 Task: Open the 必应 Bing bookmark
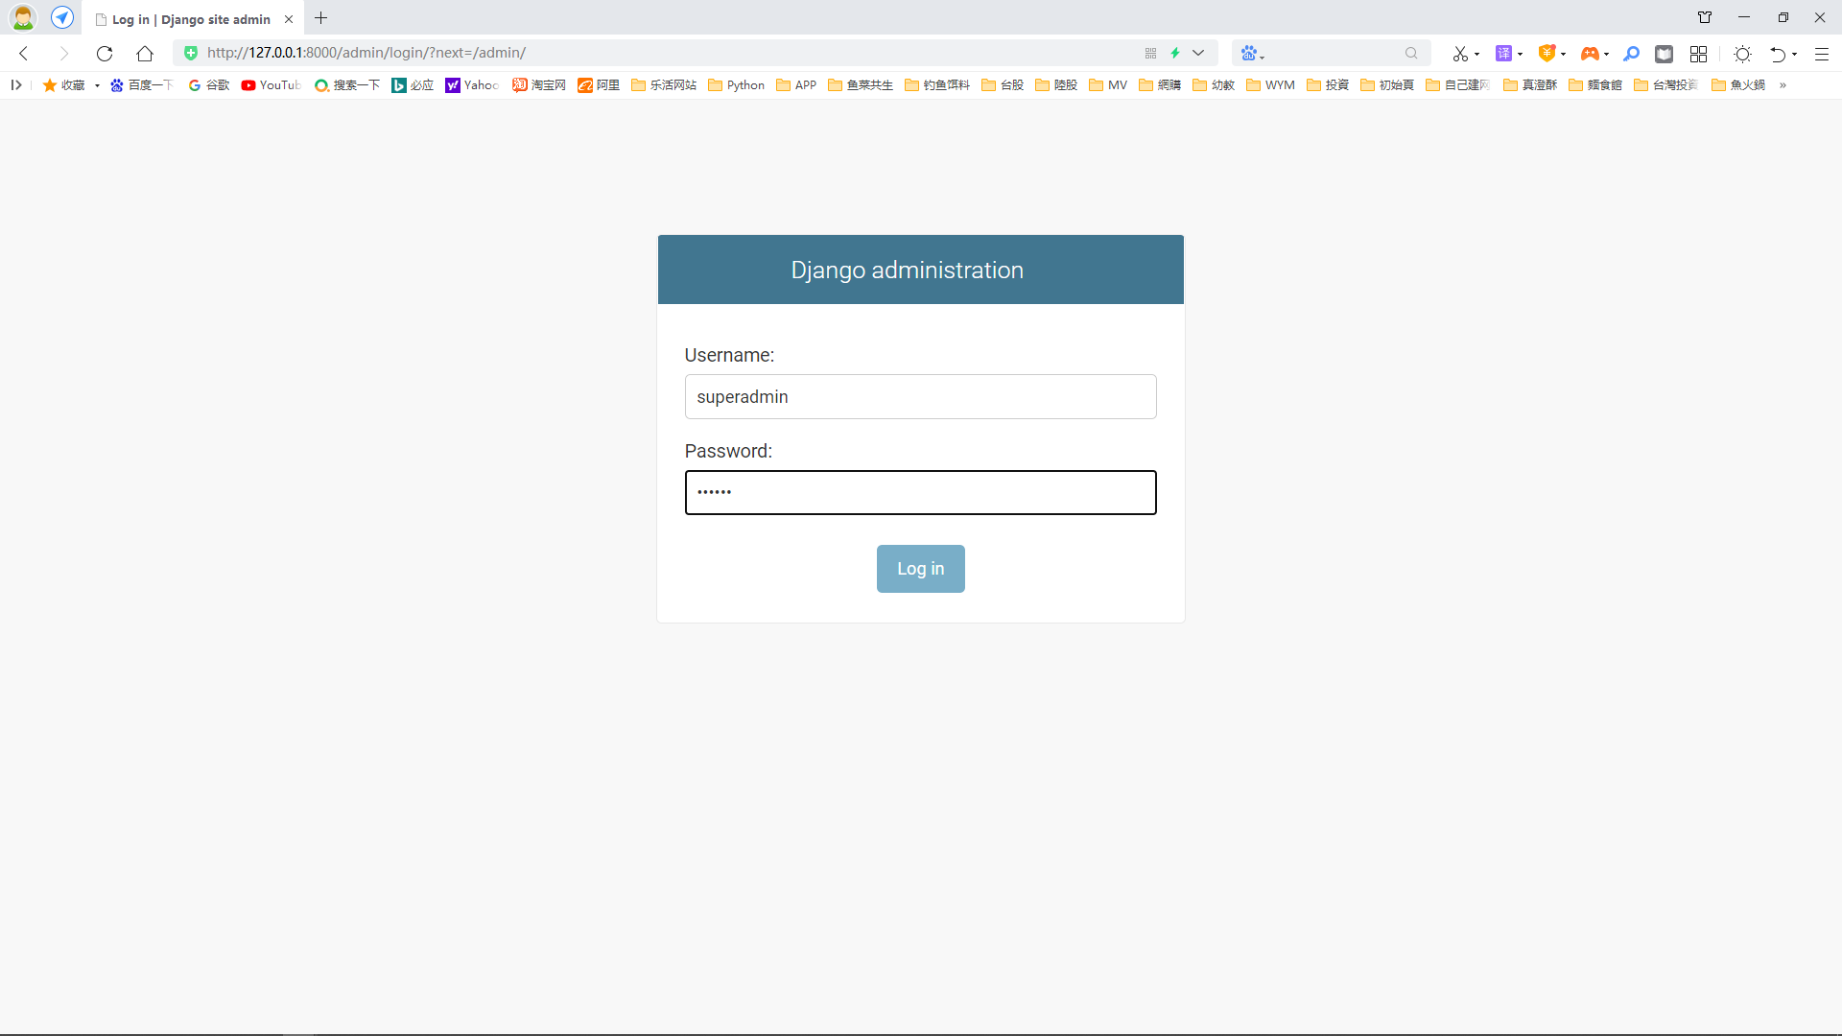(x=413, y=85)
